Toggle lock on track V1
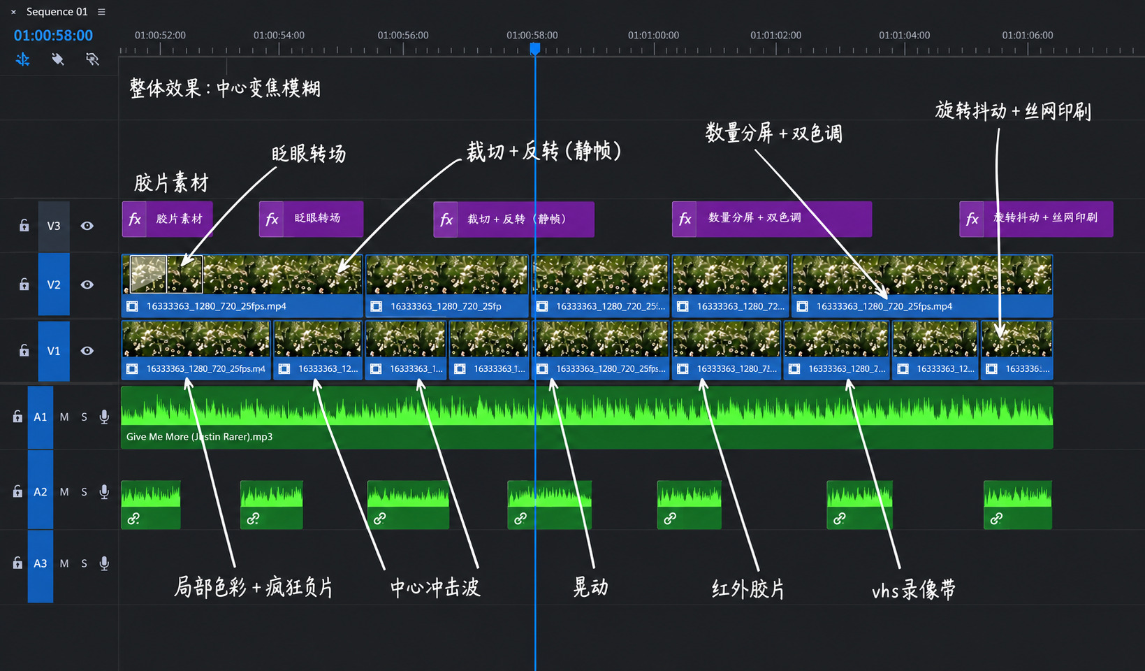Image resolution: width=1145 pixels, height=671 pixels. tap(24, 350)
